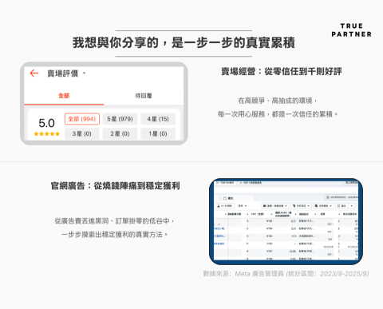Viewport: 383px width, 309px height.
Task: Click the A/B test button in ads toolbar
Action: coord(225,206)
